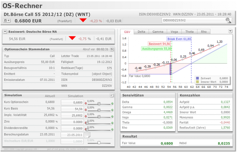
Task: Open the chart options dropdown at top right
Action: click(x=230, y=31)
